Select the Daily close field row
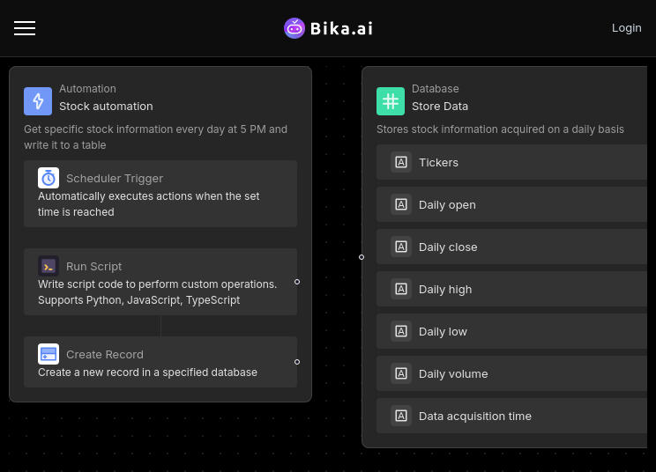The height and width of the screenshot is (472, 656). (511, 247)
